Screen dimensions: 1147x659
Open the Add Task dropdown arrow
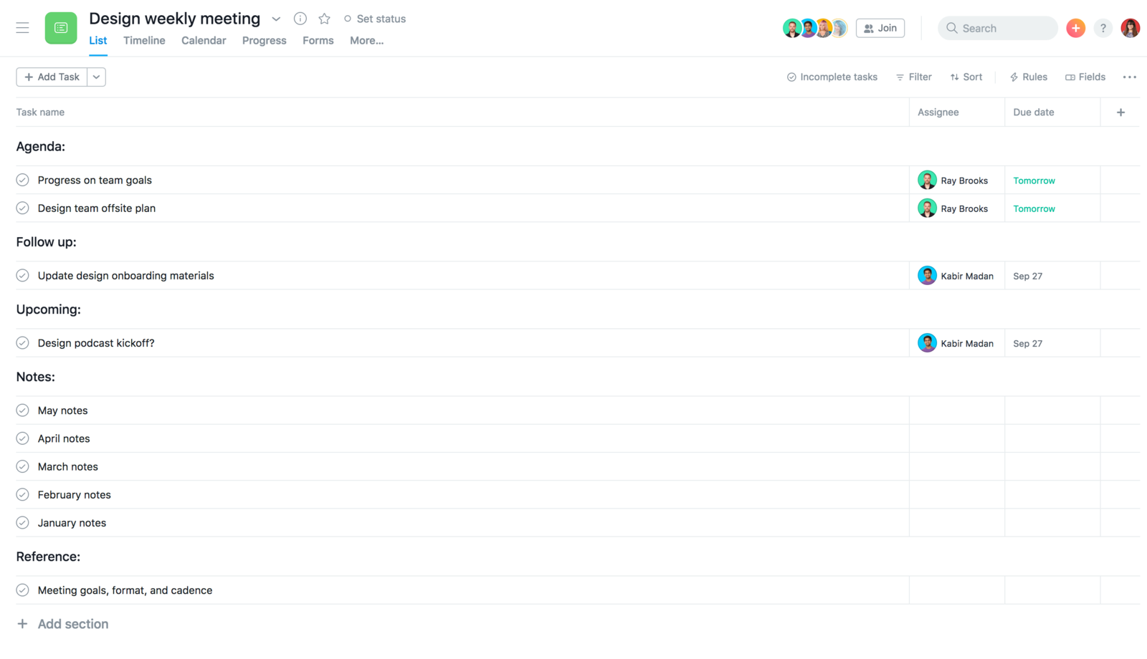pos(96,77)
